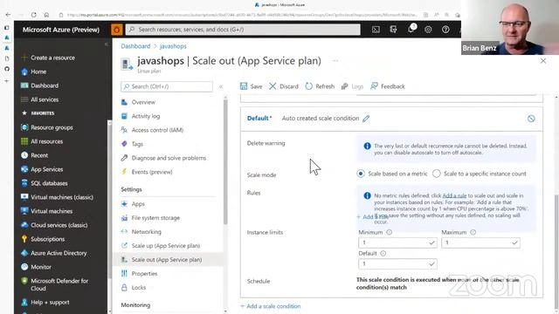Collapse the left portal sidebar
Viewport: 559px width, 314px height.
point(107,44)
